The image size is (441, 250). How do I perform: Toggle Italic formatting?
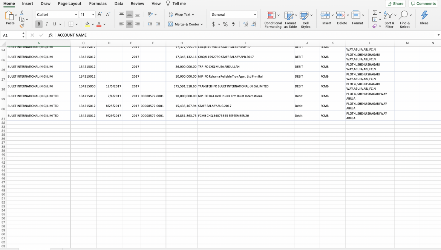point(47,24)
